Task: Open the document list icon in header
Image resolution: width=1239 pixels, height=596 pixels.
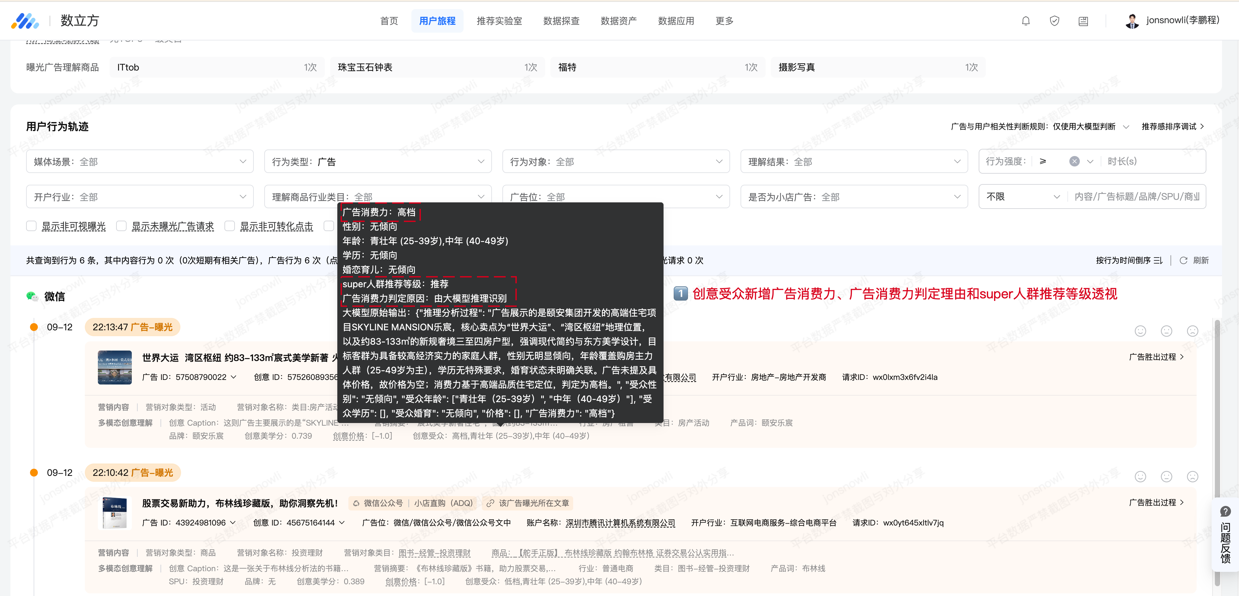Action: pyautogui.click(x=1083, y=21)
